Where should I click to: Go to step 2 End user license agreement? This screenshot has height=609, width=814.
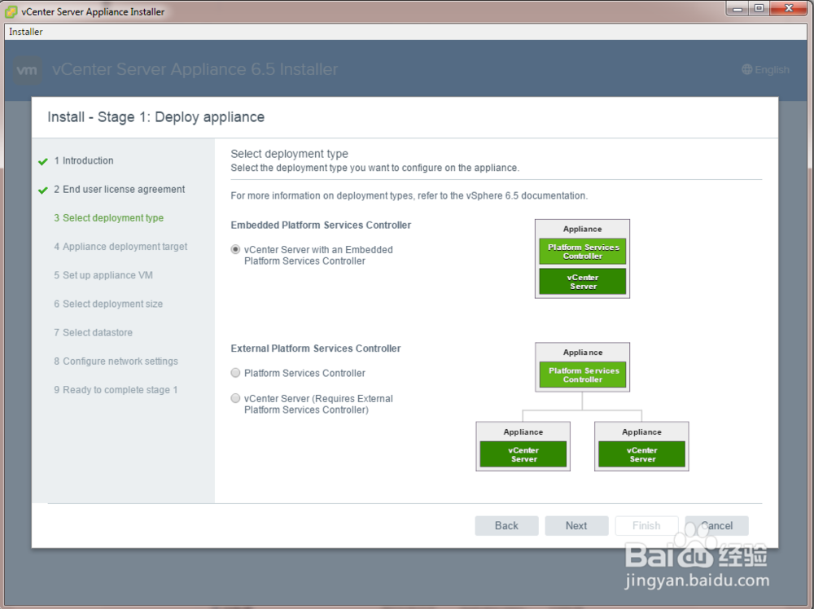[120, 190]
